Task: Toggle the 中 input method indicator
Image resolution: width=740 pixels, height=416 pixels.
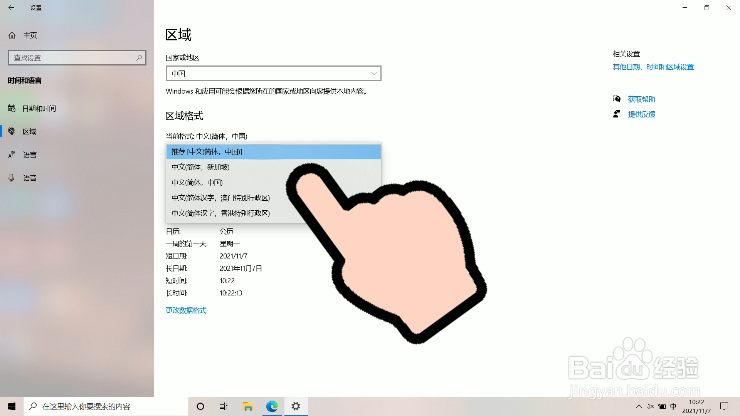Action: pyautogui.click(x=673, y=406)
